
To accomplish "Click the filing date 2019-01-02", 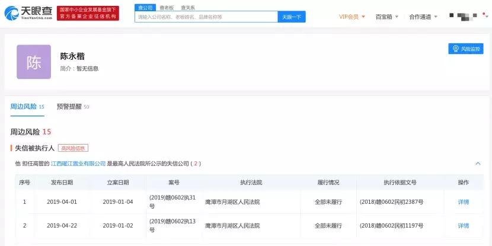I will pos(118,226).
